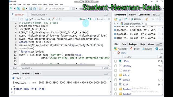Open the environment list view dropdown

coord(154,19)
